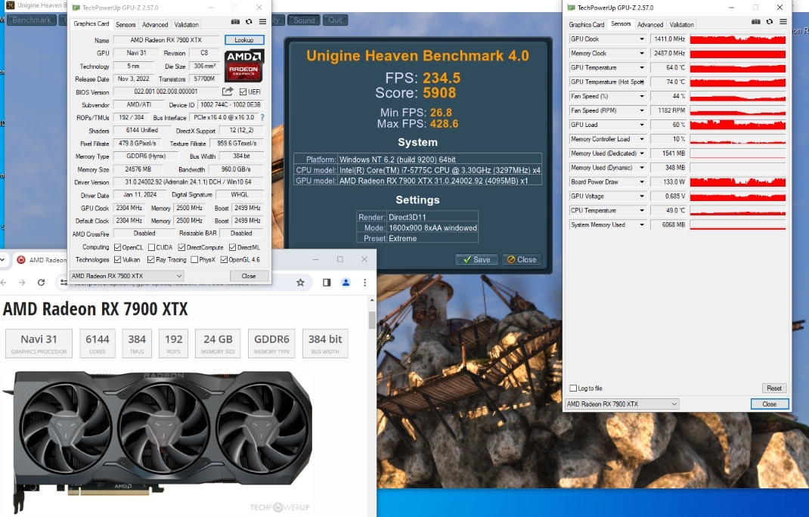Toggle the DirectML checkbox
The width and height of the screenshot is (809, 517).
pos(233,247)
